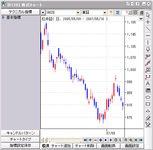Screen dimensions: 153x150
Task: Open the チャートタイプ panel
Action: [x=20, y=139]
